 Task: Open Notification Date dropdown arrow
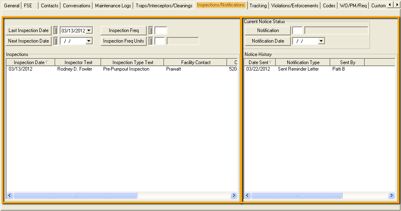tap(321, 41)
